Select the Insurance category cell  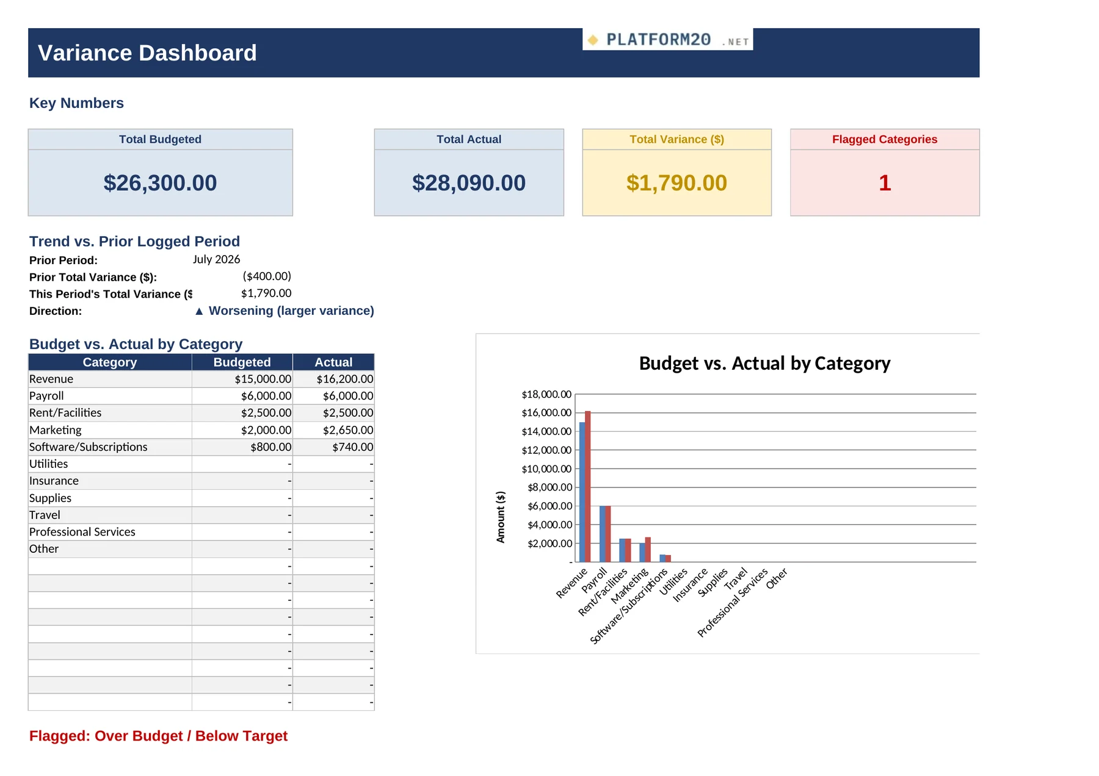click(x=110, y=481)
